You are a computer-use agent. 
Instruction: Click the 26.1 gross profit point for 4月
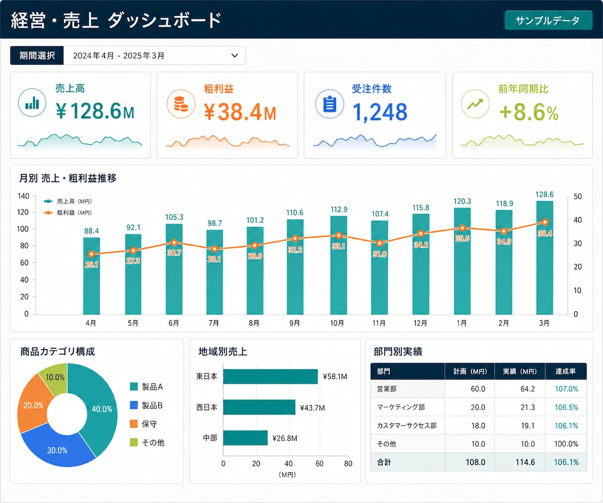[x=91, y=254]
